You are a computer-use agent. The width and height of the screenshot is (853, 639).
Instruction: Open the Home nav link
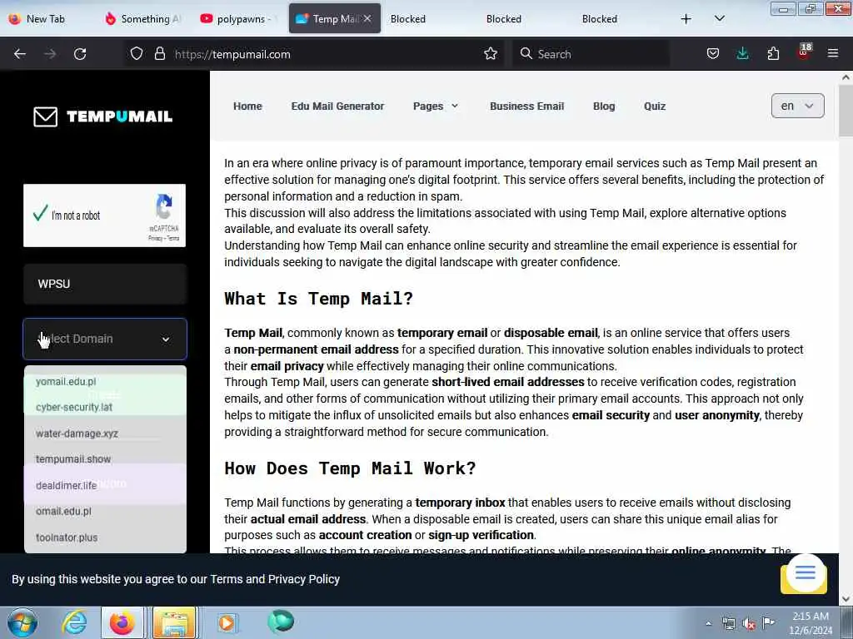coord(247,106)
